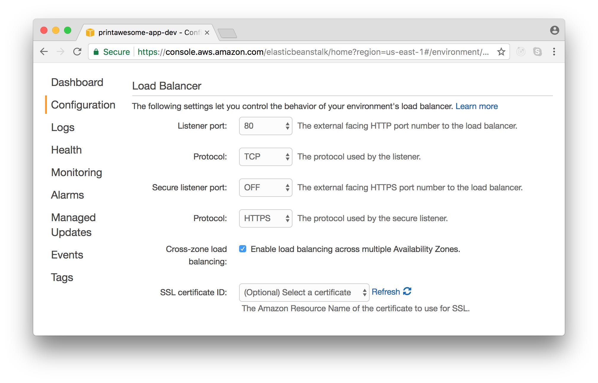
Task: Open Monitoring in the sidebar
Action: 77,172
